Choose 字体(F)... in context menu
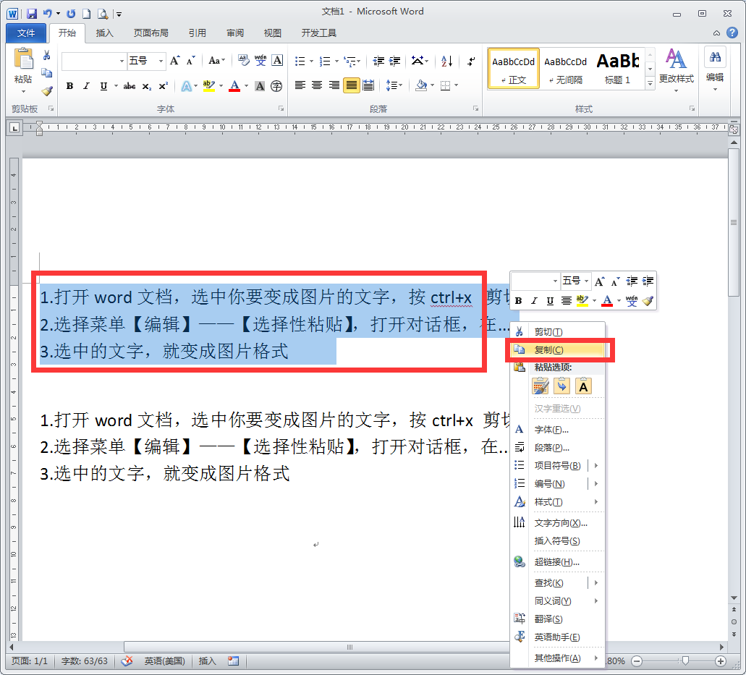This screenshot has width=746, height=675. (558, 430)
